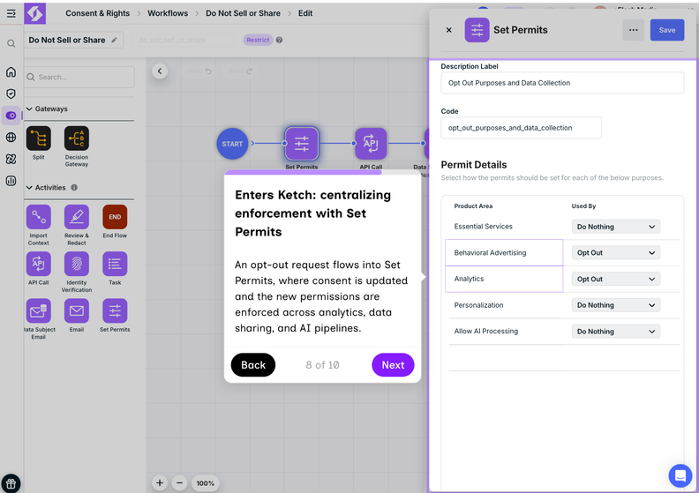Click the Redo button
This screenshot has height=493, width=699.
(240, 71)
